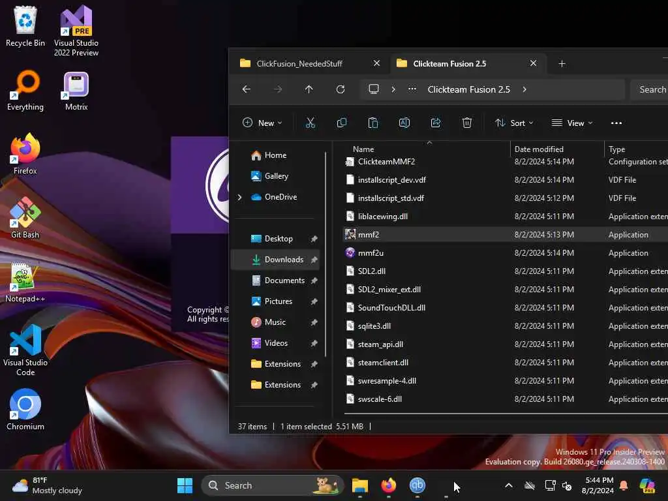Click the Explorer Search box
The height and width of the screenshot is (501, 668).
coord(649,89)
